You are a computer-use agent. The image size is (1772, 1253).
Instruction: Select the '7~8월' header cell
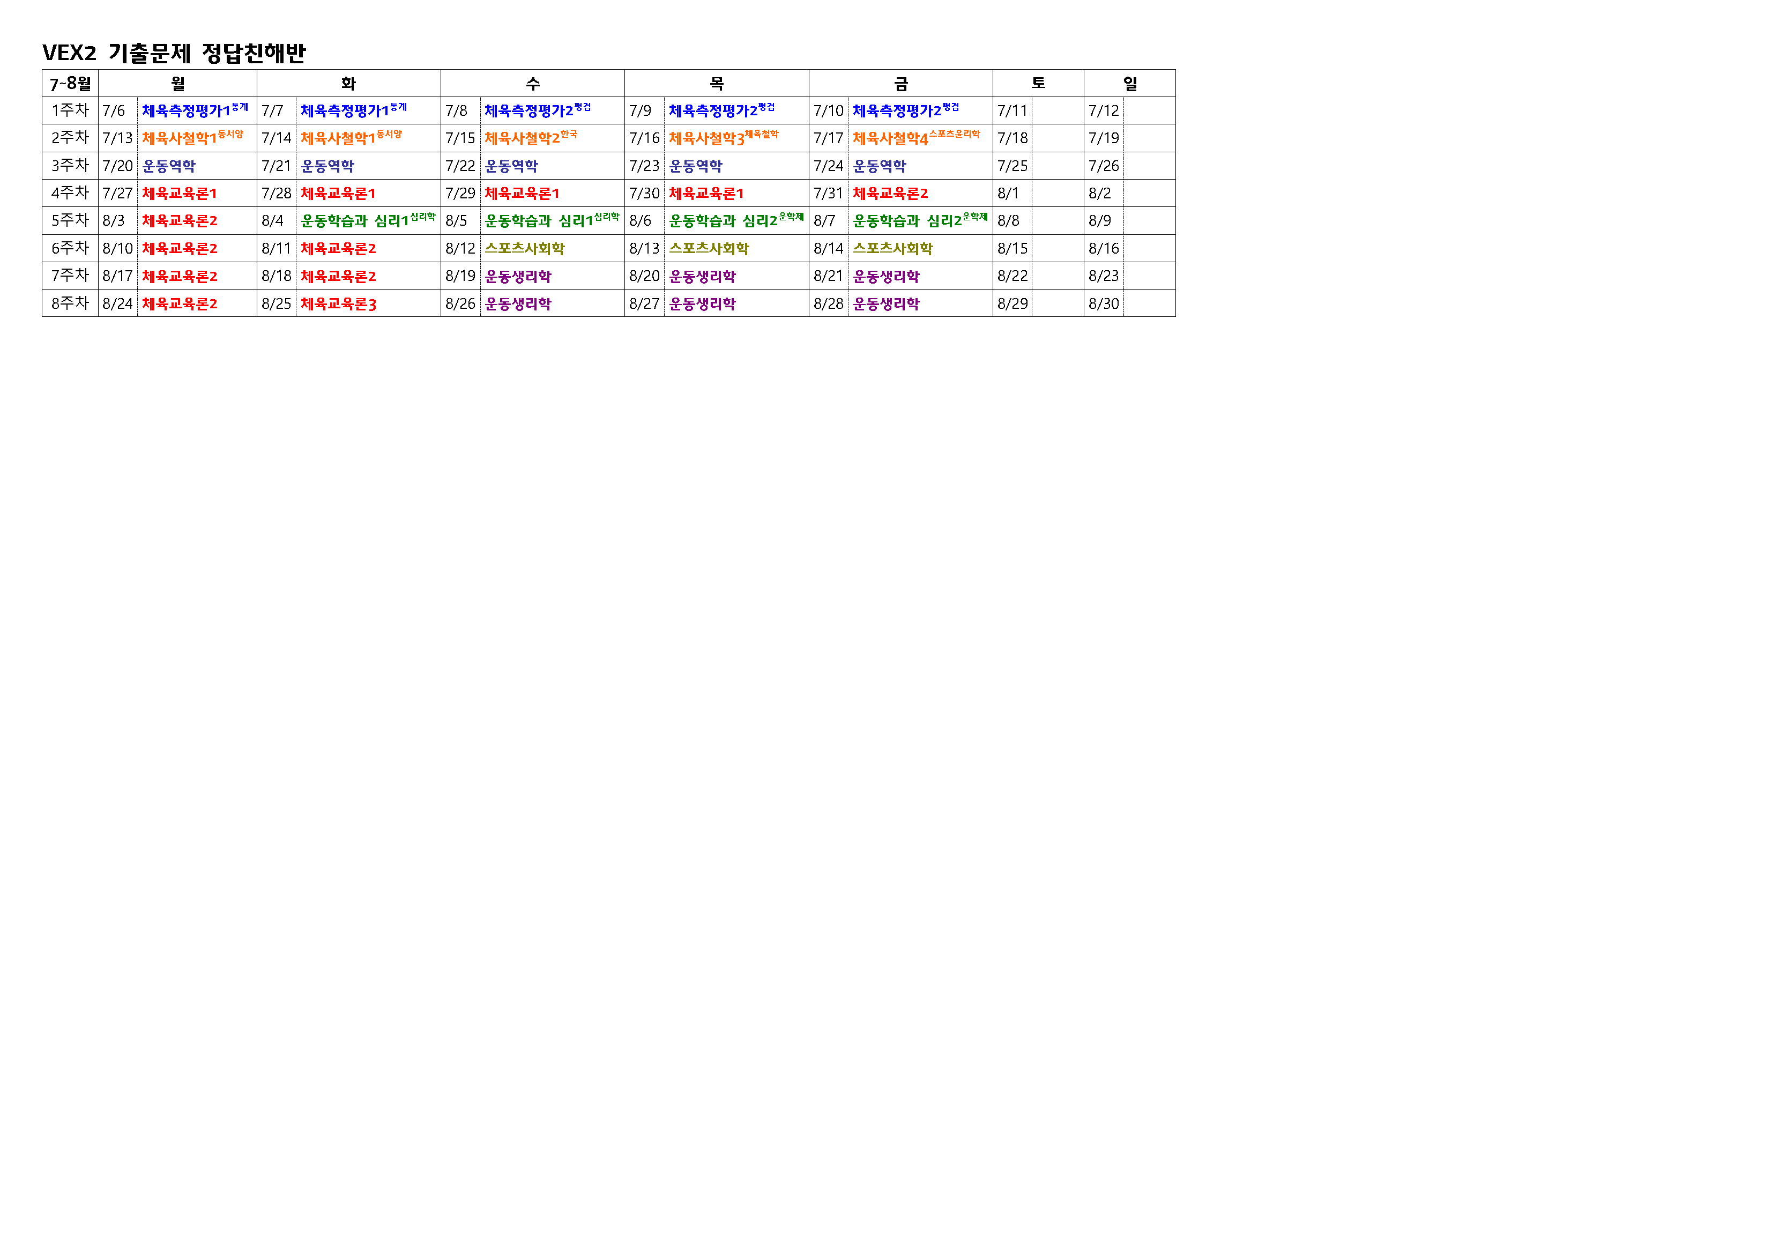pyautogui.click(x=70, y=84)
